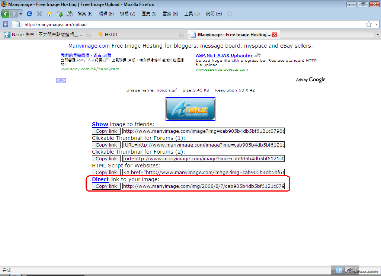Click the Home icon in toolbar
Viewport: 381px width, 276px height.
tap(49, 14)
